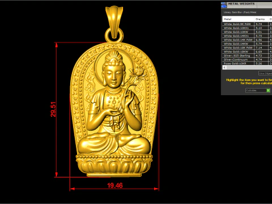Click the Metal Weights panel title
The width and height of the screenshot is (272, 204).
coord(241,4)
